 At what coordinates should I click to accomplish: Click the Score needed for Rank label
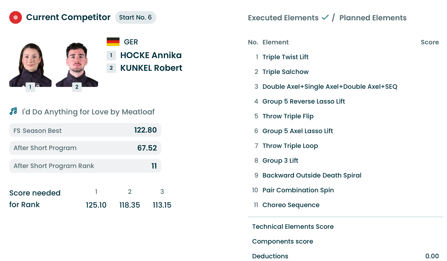pos(35,199)
